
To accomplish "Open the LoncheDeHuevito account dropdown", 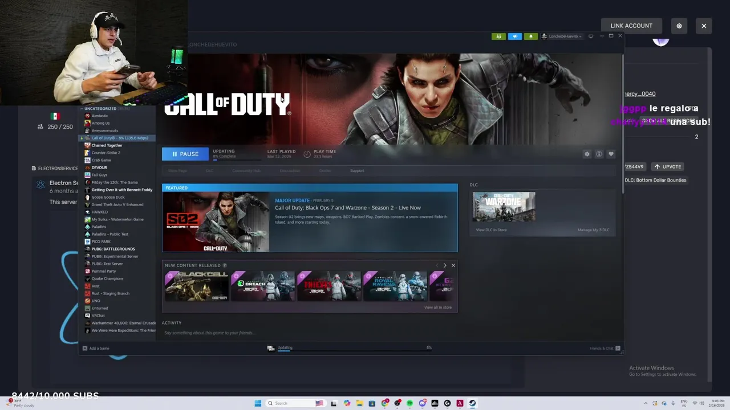I will pos(562,36).
